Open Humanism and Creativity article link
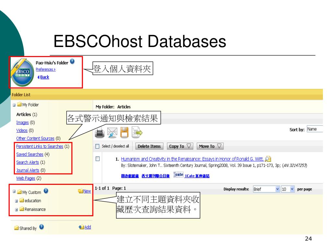The width and height of the screenshot is (332, 249). pyautogui.click(x=192, y=159)
